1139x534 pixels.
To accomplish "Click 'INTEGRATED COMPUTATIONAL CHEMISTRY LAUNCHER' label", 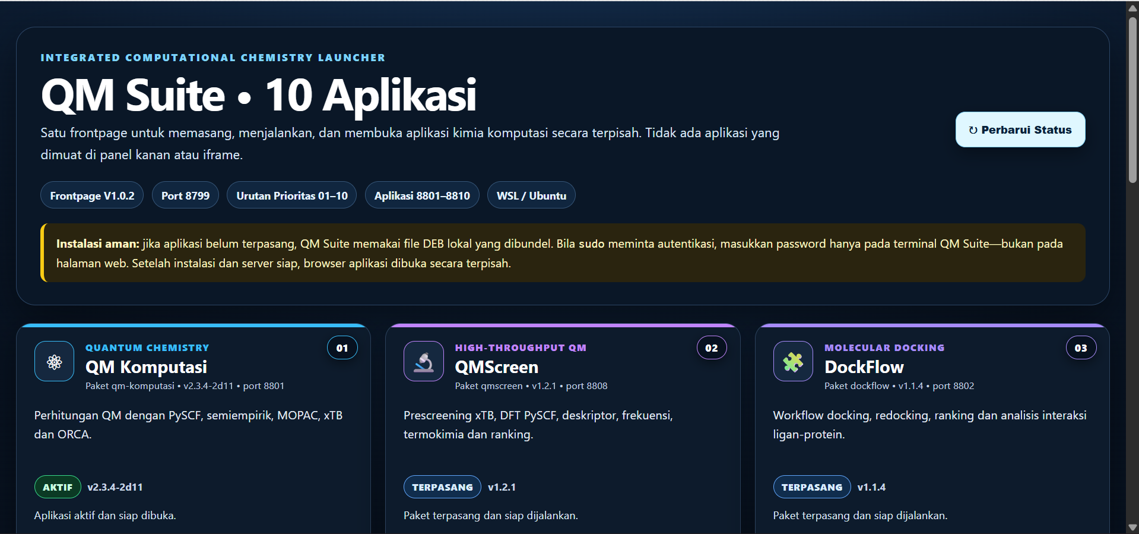I will tap(213, 58).
